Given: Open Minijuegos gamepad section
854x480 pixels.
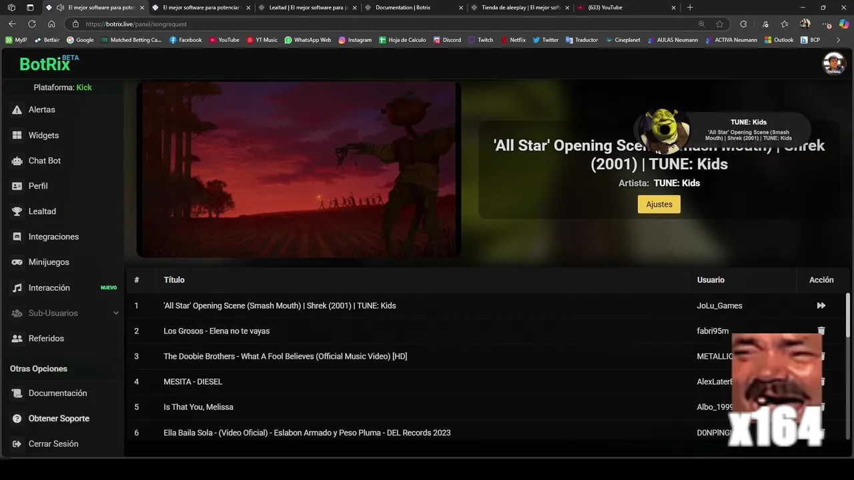Looking at the screenshot, I should (x=48, y=262).
